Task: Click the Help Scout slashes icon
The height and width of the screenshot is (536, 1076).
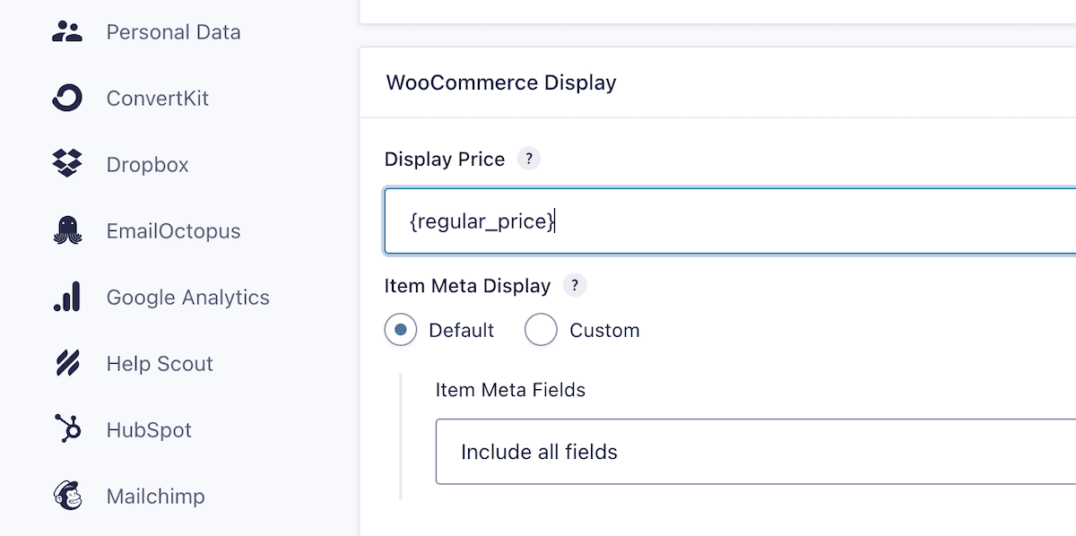Action: (x=67, y=364)
